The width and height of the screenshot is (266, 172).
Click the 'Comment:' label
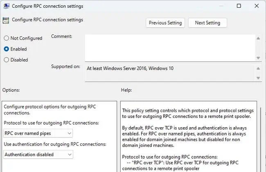[x=61, y=36]
